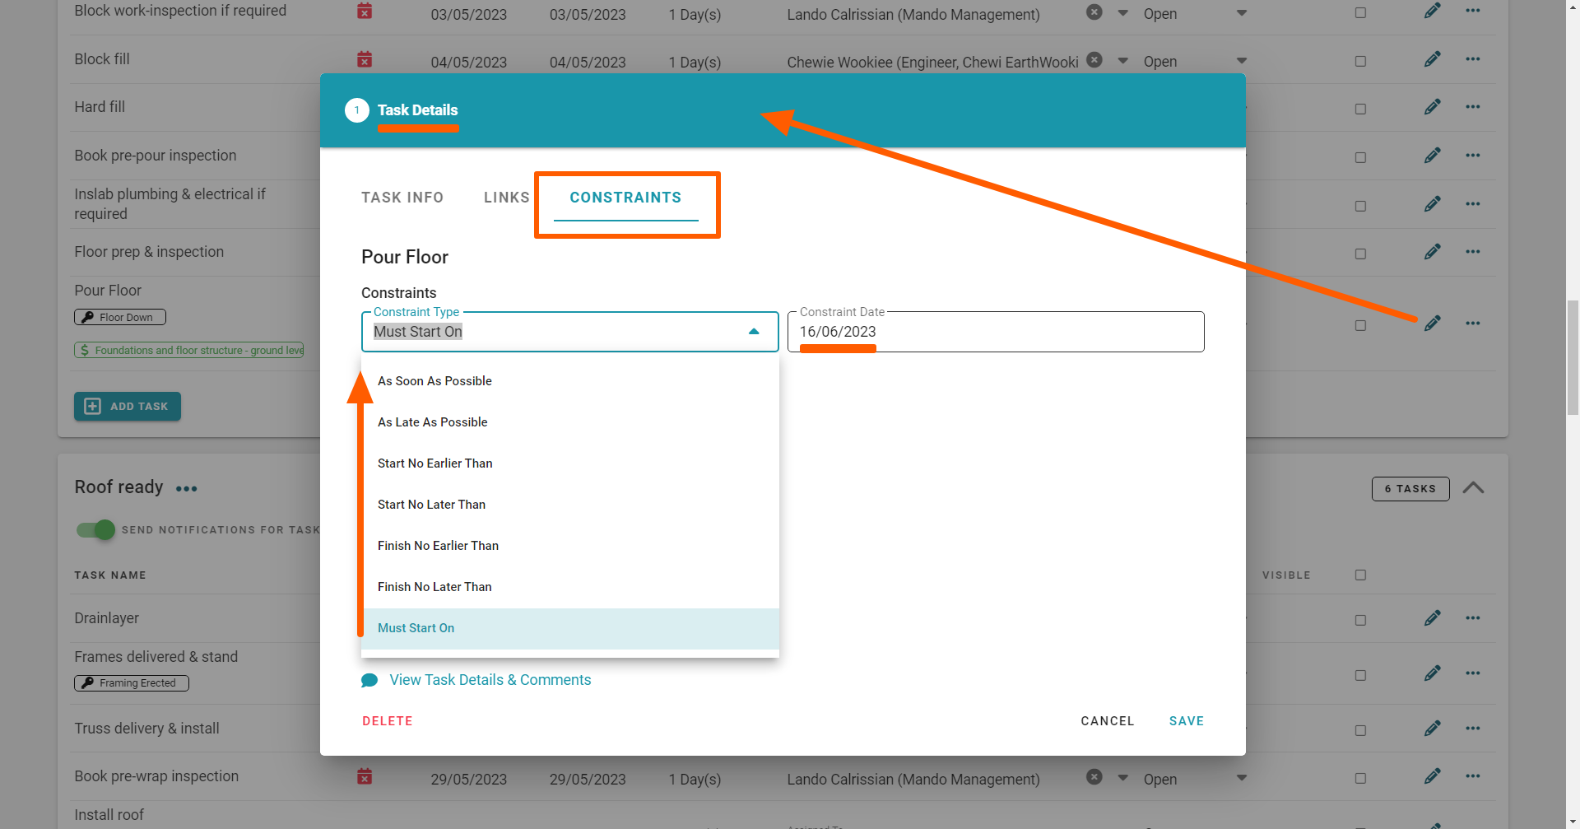Expand assignee dropdown on Block fill row
The width and height of the screenshot is (1580, 829).
tap(1123, 60)
